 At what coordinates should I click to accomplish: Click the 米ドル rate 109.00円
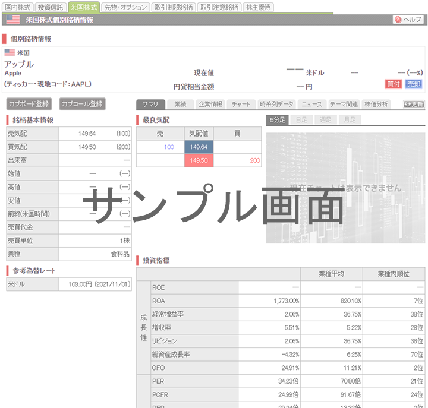tap(80, 284)
